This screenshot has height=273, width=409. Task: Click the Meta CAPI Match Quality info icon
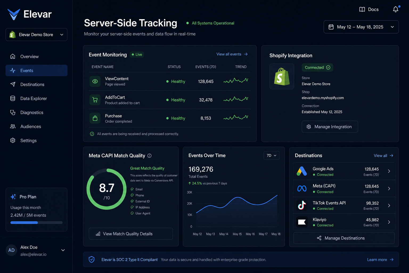(149, 156)
